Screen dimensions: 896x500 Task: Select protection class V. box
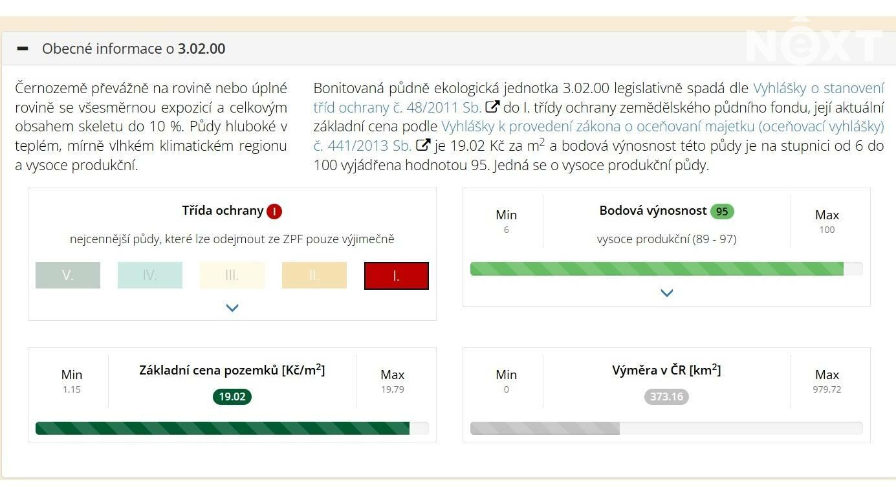pyautogui.click(x=68, y=276)
